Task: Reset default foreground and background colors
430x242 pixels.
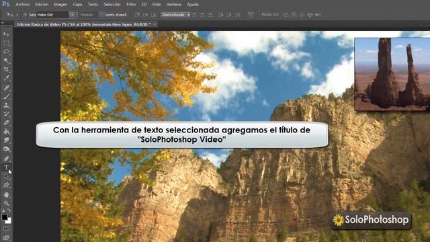Action: click(3, 210)
